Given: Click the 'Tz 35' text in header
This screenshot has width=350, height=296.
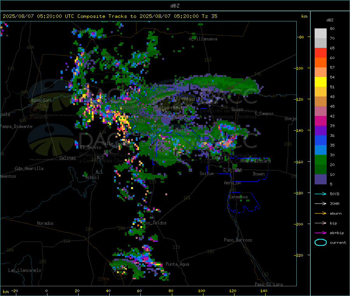Looking at the screenshot, I should [209, 16].
